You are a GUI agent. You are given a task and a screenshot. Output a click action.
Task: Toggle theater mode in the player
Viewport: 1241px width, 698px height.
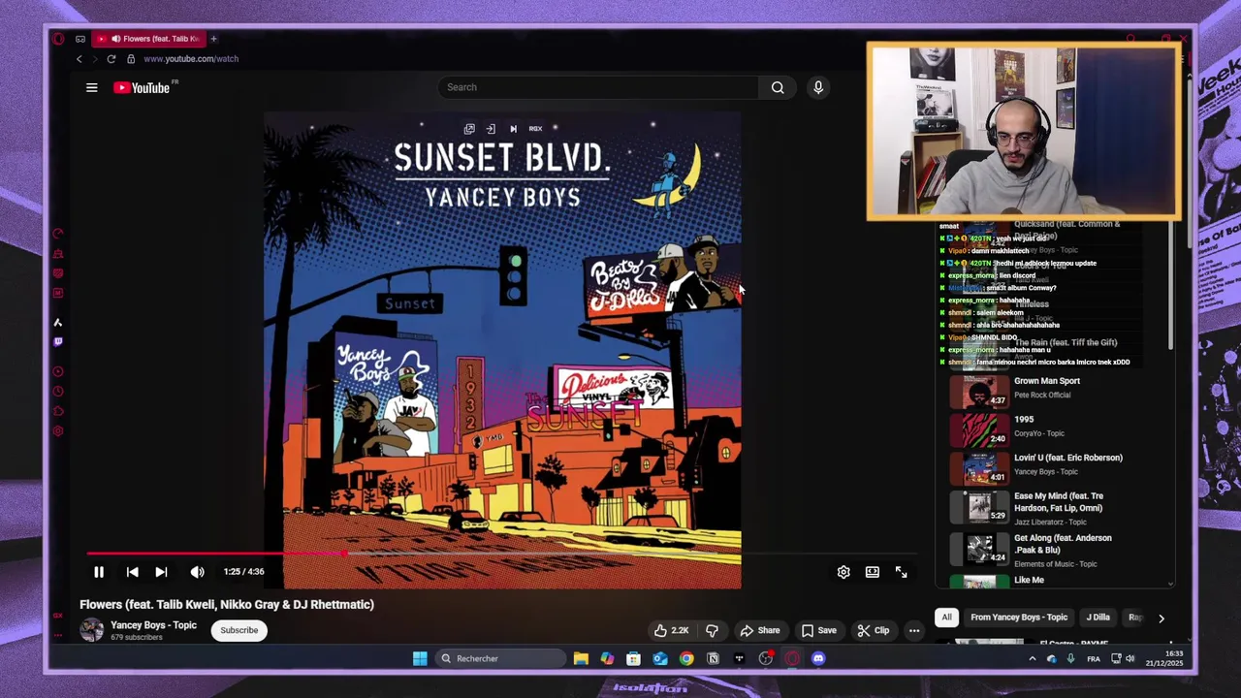873,572
